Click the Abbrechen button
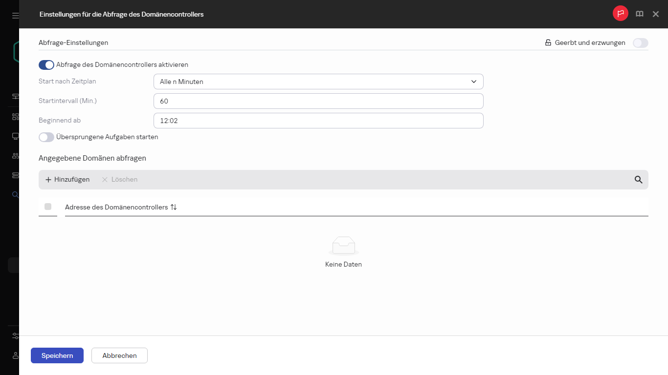The image size is (668, 375). (119, 355)
